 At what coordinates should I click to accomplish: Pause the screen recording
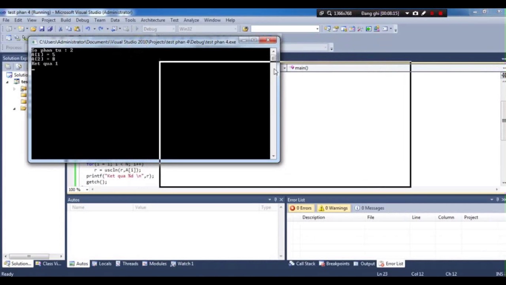point(432,13)
